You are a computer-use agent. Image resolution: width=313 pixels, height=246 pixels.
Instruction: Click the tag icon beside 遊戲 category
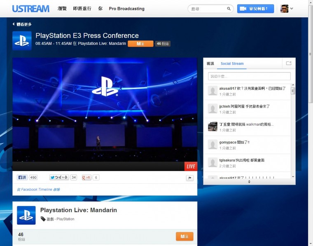click(x=43, y=219)
